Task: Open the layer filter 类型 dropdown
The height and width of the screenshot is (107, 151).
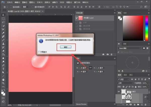Action: point(124,79)
